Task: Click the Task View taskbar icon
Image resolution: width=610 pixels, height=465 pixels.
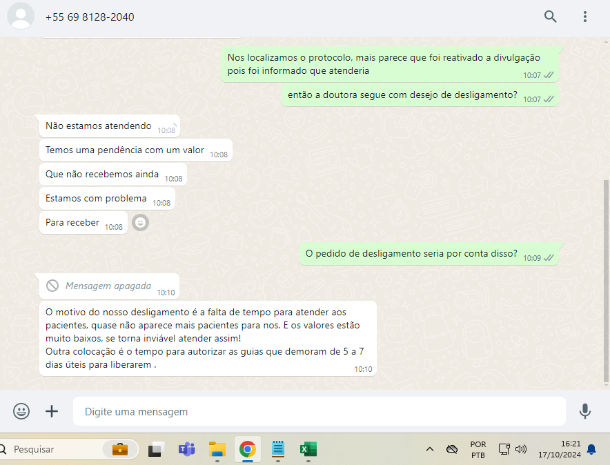Action: 157,449
